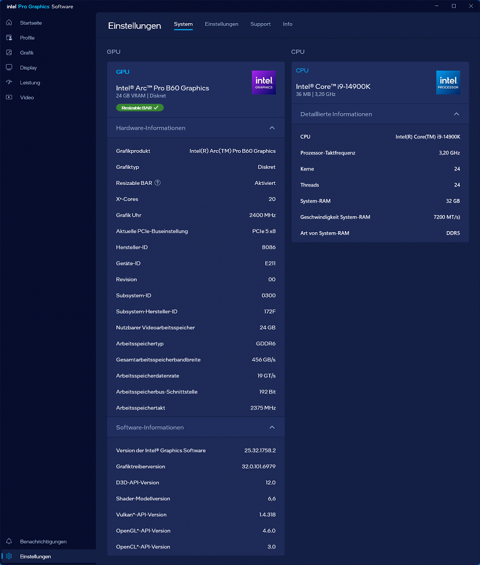Image resolution: width=480 pixels, height=565 pixels.
Task: Click the Arbeitsspeicherdatenrate value 19 GT/s
Action: pos(266,375)
